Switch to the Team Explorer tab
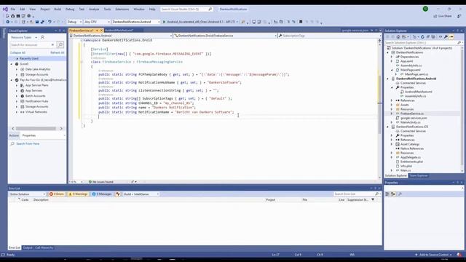This screenshot has width=466, height=262. [x=419, y=175]
